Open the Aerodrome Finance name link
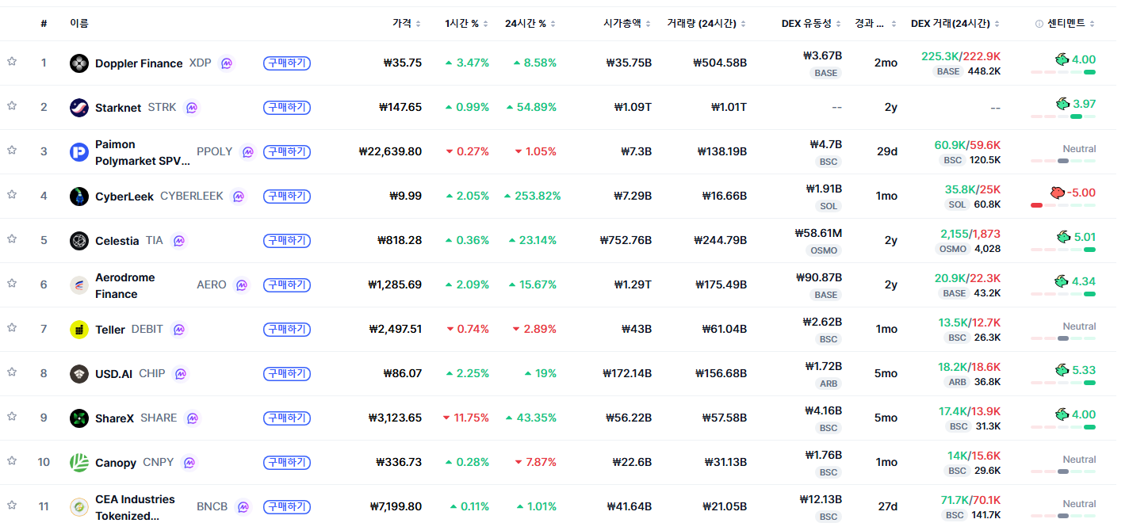The image size is (1129, 523). click(125, 285)
